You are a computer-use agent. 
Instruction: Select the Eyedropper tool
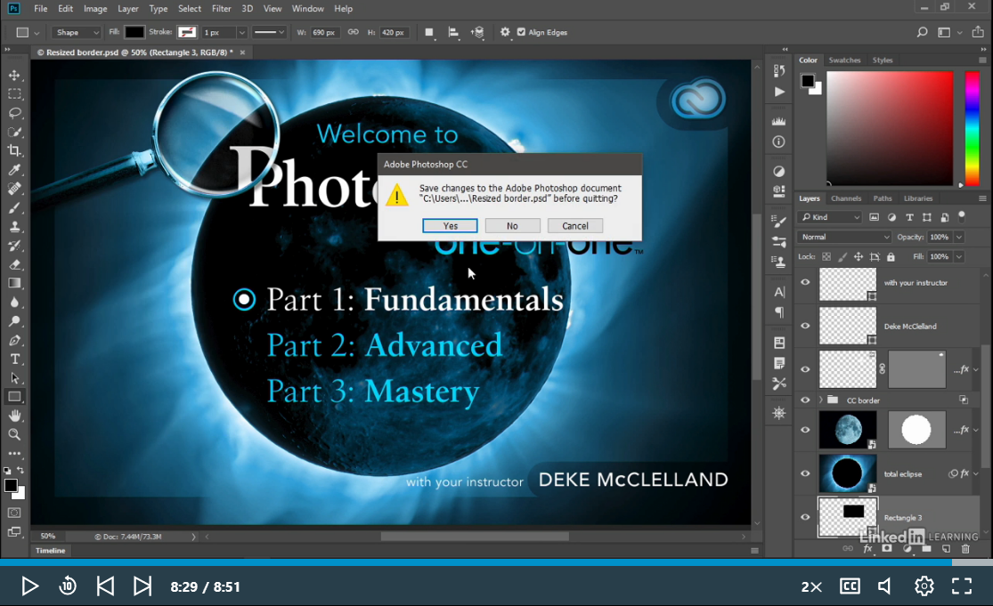14,170
